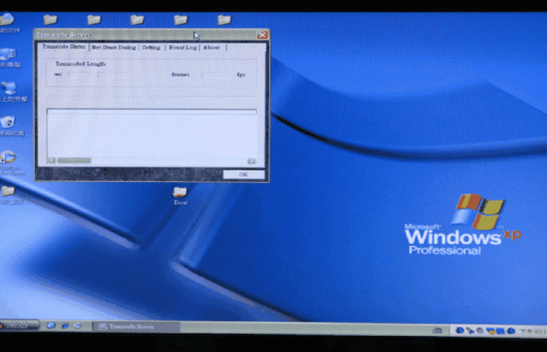Click the frames value field left of fps
This screenshot has height=352, width=547.
tap(216, 74)
